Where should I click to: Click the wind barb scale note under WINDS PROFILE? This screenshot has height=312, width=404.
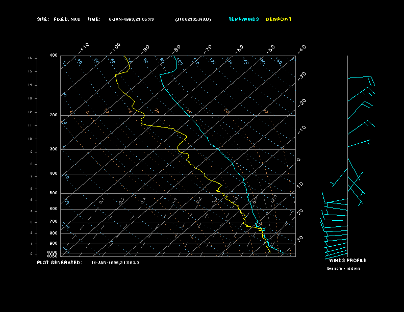pyautogui.click(x=343, y=268)
